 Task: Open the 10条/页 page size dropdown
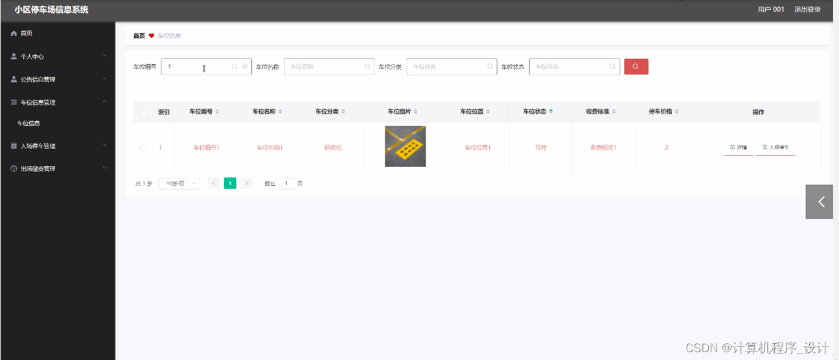pos(179,183)
